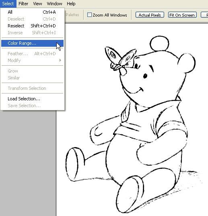Viewport: 208px width, 216px height.
Task: Open the Window menu
Action: click(x=54, y=4)
